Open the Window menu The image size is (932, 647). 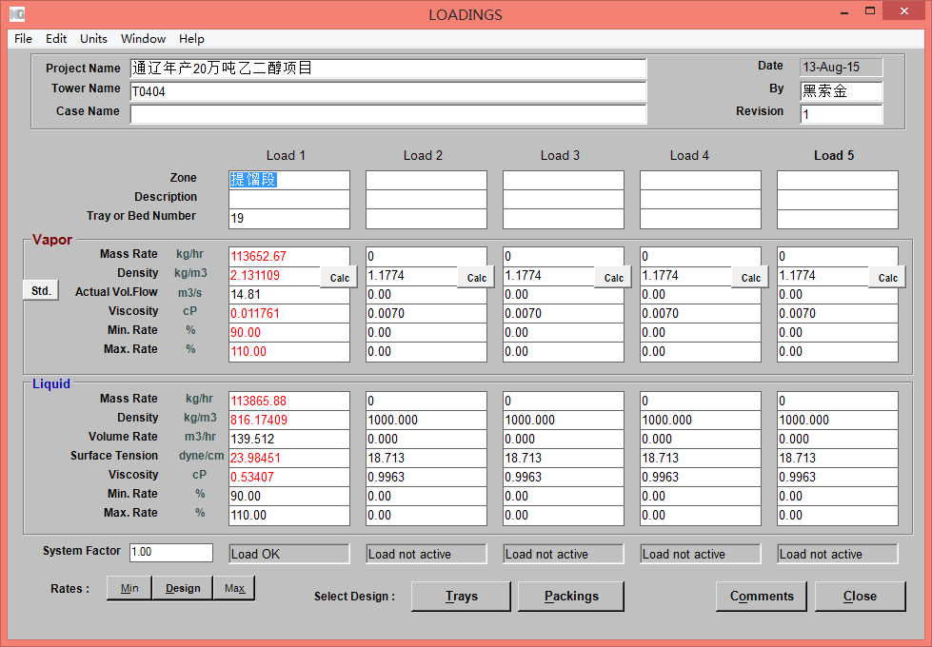pyautogui.click(x=143, y=39)
